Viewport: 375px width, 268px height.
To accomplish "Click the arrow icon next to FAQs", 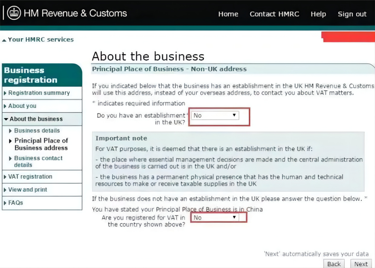I will [x=5, y=203].
